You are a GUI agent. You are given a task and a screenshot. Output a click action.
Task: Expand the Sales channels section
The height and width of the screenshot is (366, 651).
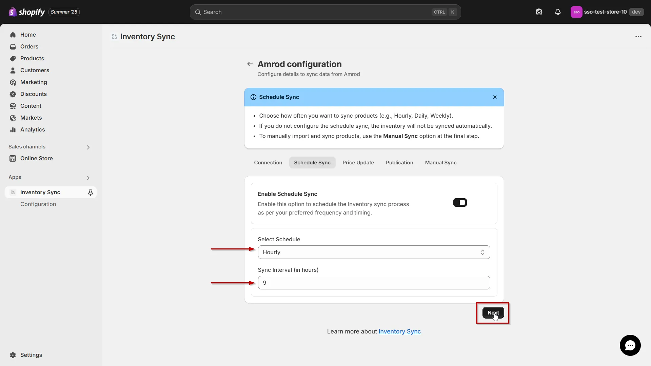click(88, 147)
